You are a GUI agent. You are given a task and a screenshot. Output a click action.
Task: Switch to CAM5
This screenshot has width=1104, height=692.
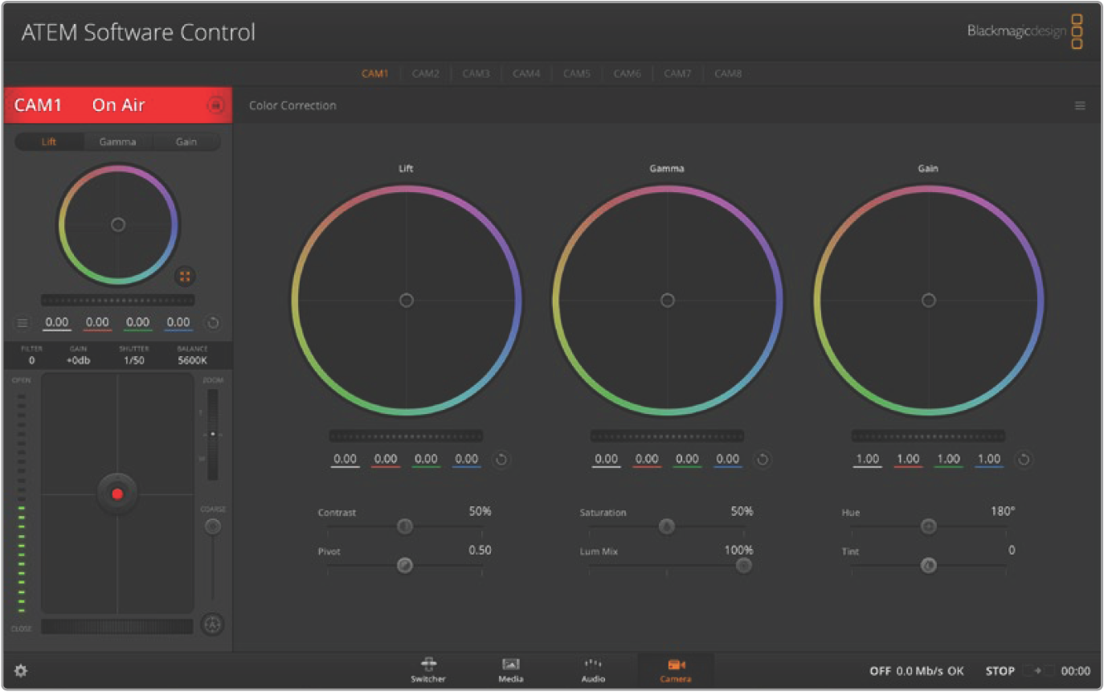tap(576, 73)
